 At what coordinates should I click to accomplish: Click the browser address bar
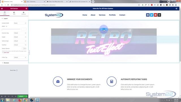click(74, 5)
